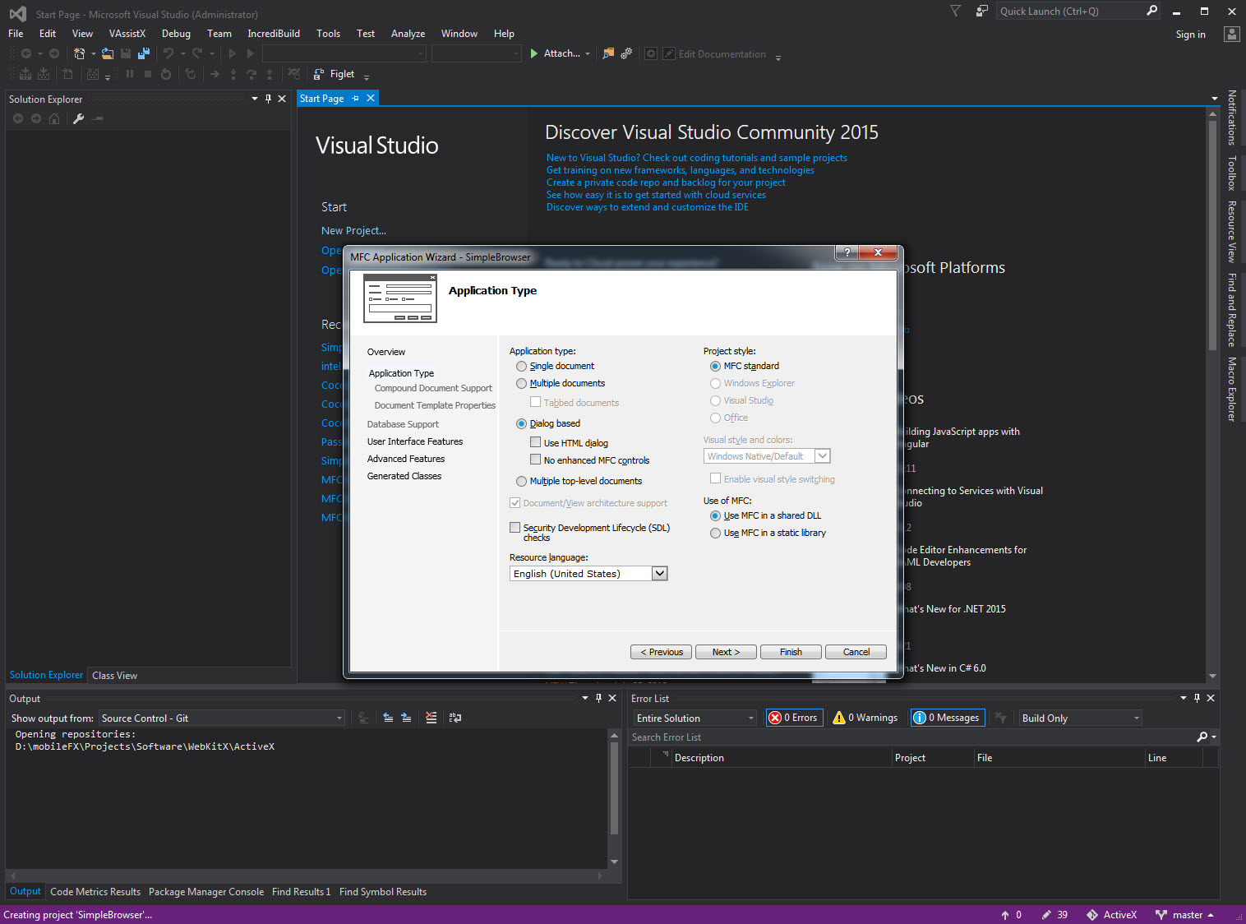Open the Database Support wizard page
1246x924 pixels.
(x=403, y=424)
